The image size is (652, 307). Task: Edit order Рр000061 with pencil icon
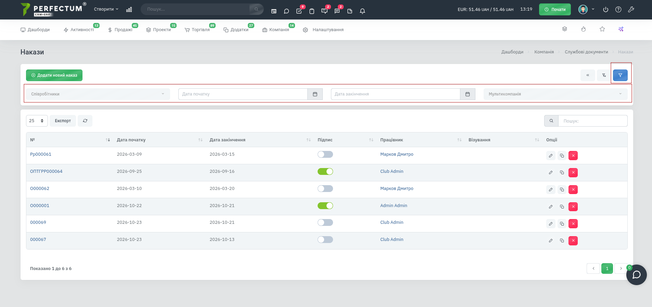[551, 156]
